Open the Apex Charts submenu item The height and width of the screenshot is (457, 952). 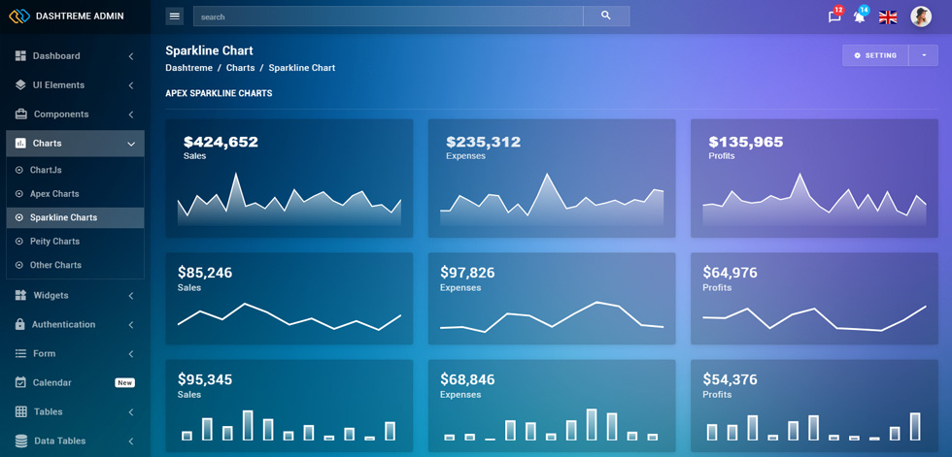76,194
